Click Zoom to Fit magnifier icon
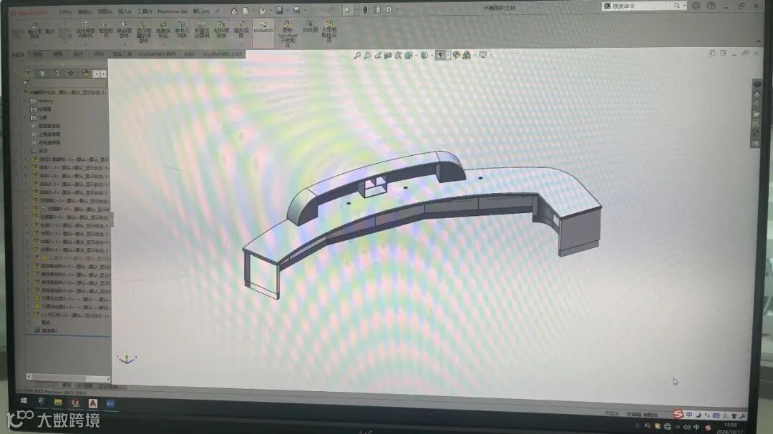The height and width of the screenshot is (434, 773). (357, 56)
